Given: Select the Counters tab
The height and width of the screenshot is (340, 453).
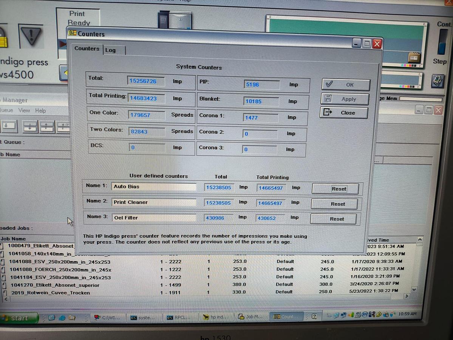Looking at the screenshot, I should click(87, 48).
